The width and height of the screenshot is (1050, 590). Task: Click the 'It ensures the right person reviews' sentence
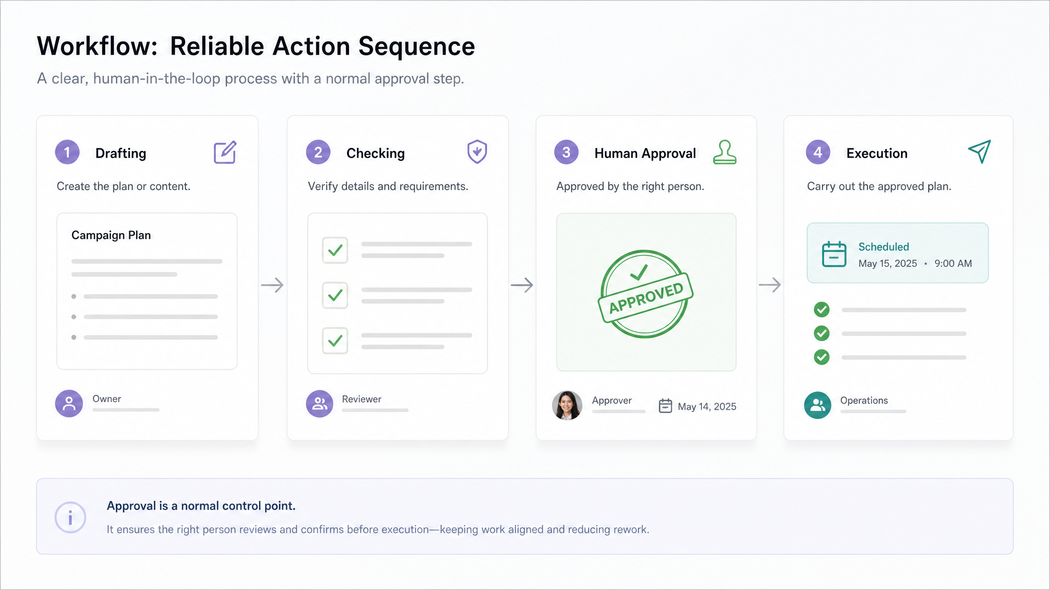click(x=378, y=530)
